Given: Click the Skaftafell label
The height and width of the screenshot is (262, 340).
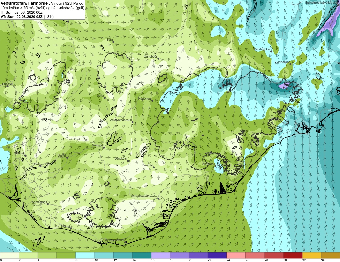Looking at the screenshot, I should [x=208, y=164].
